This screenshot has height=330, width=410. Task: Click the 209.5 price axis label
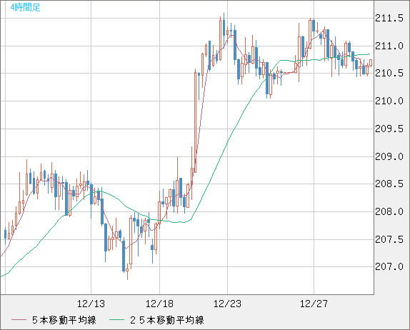[x=389, y=129]
